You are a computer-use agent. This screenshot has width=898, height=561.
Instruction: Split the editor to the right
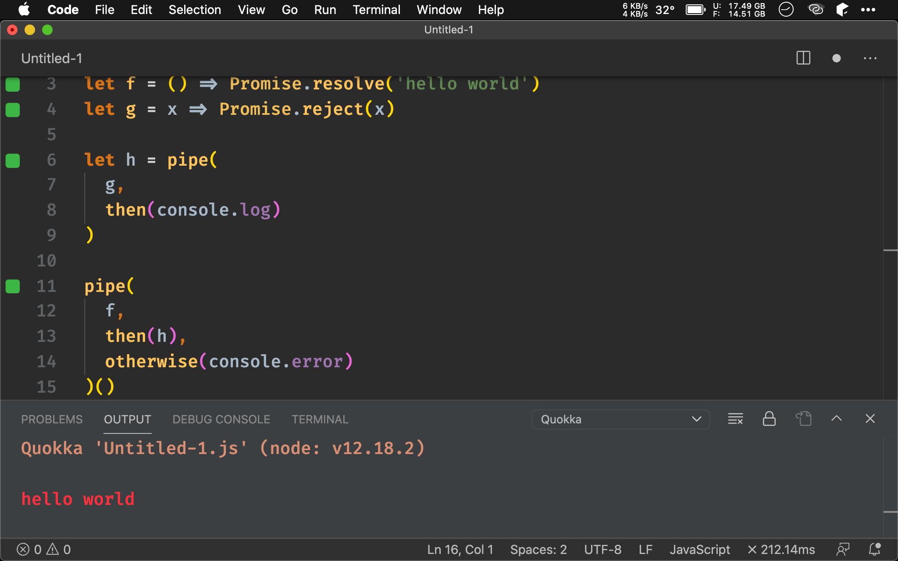(x=803, y=58)
